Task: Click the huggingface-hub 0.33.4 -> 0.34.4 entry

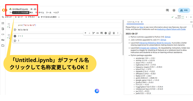Action: [149, 87]
